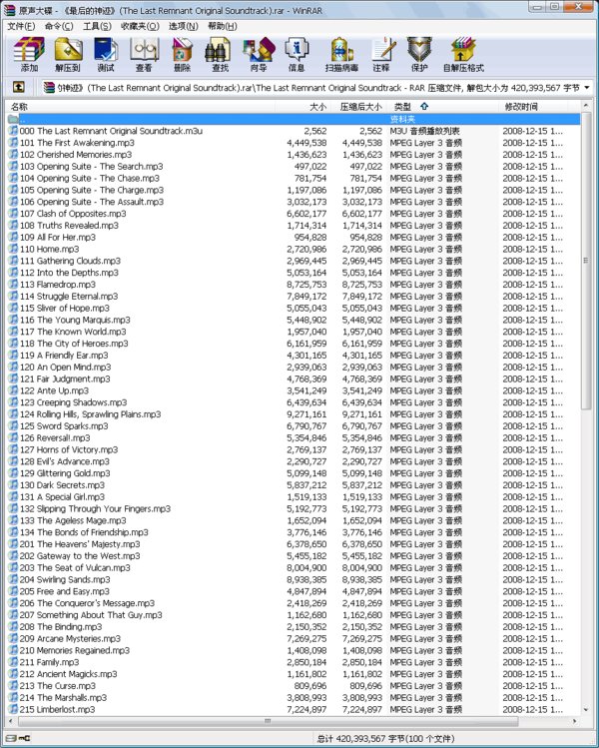Expand the address bar path dropdown arrow

[587, 87]
